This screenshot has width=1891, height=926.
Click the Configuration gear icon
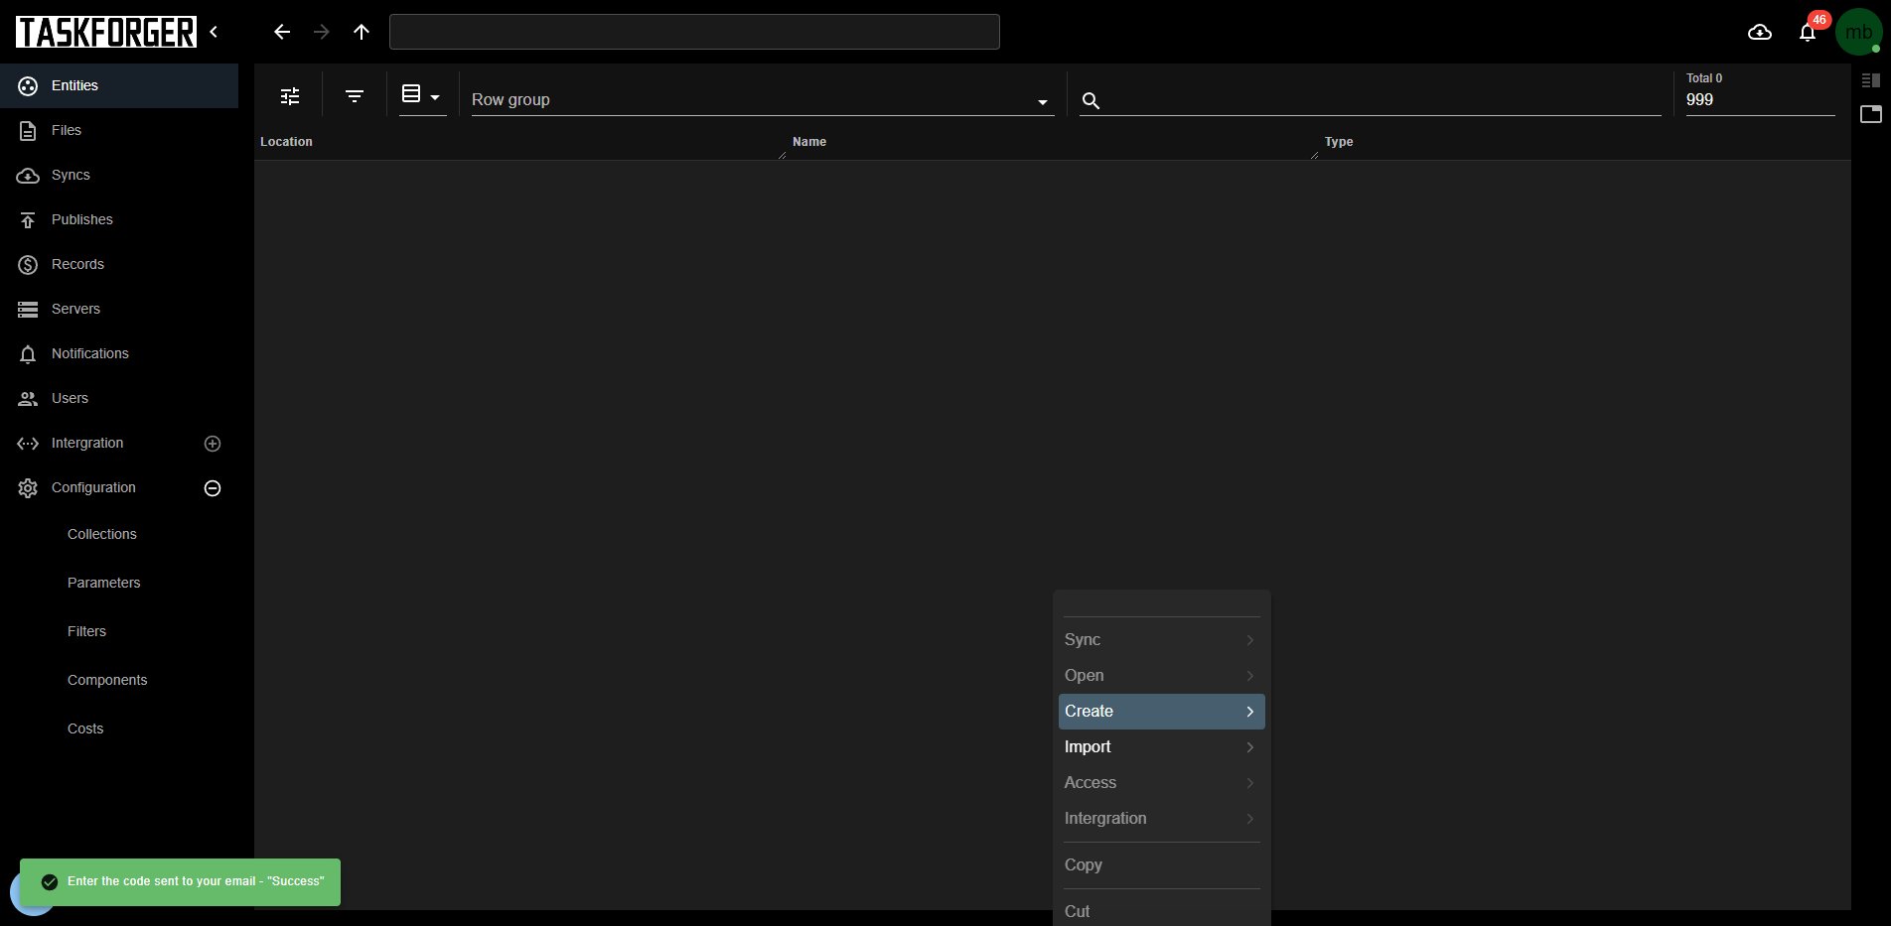[x=28, y=488]
